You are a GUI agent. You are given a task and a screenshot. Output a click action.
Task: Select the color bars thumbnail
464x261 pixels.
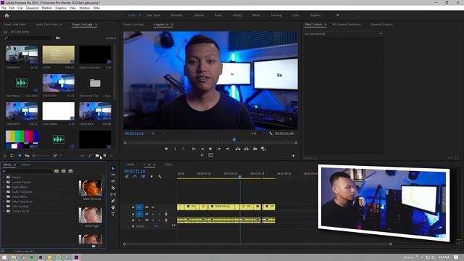[22, 139]
